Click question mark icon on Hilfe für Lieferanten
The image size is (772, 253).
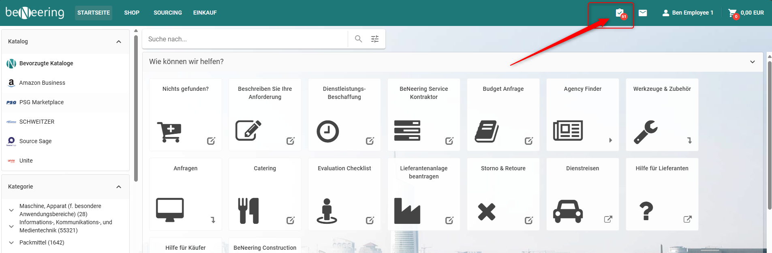point(646,211)
